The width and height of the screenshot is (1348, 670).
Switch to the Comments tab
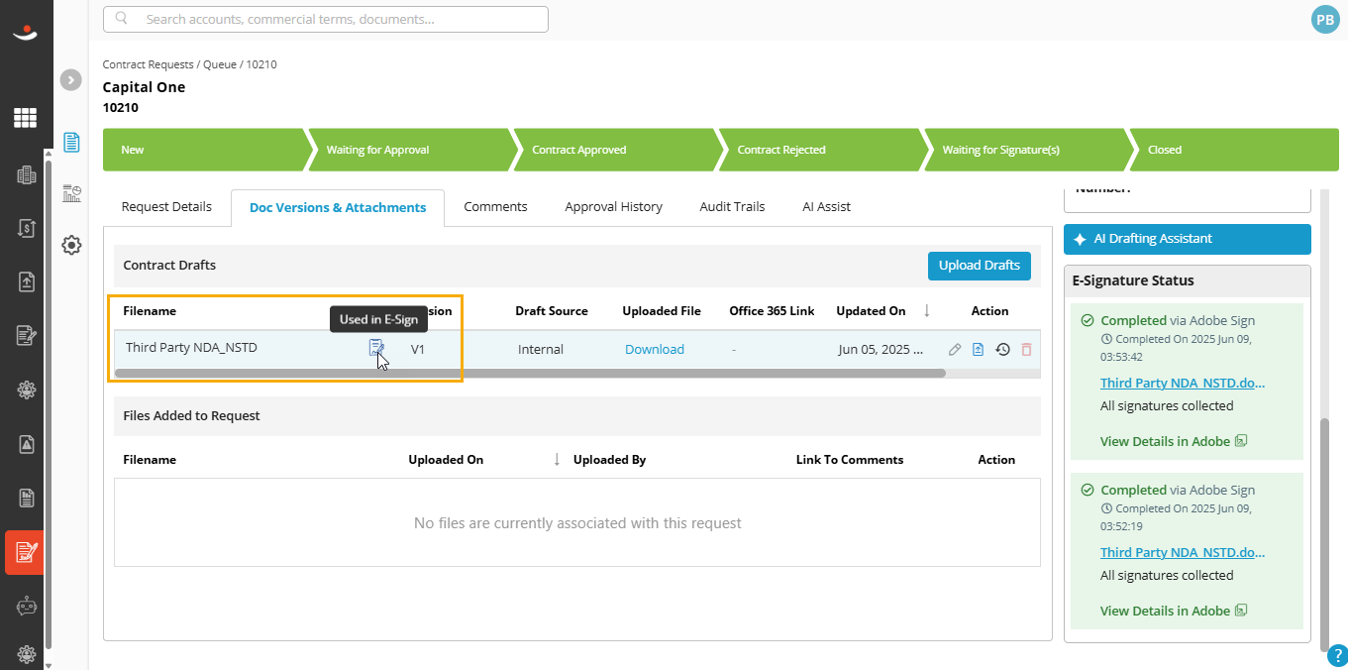point(495,207)
